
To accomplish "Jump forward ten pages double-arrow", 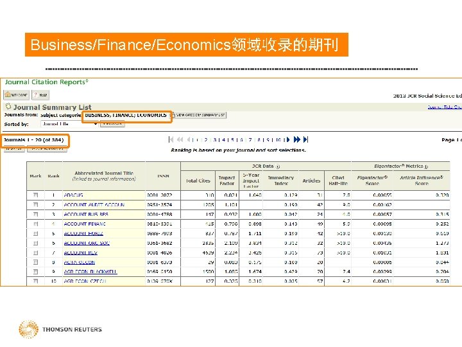I will 297,139.
